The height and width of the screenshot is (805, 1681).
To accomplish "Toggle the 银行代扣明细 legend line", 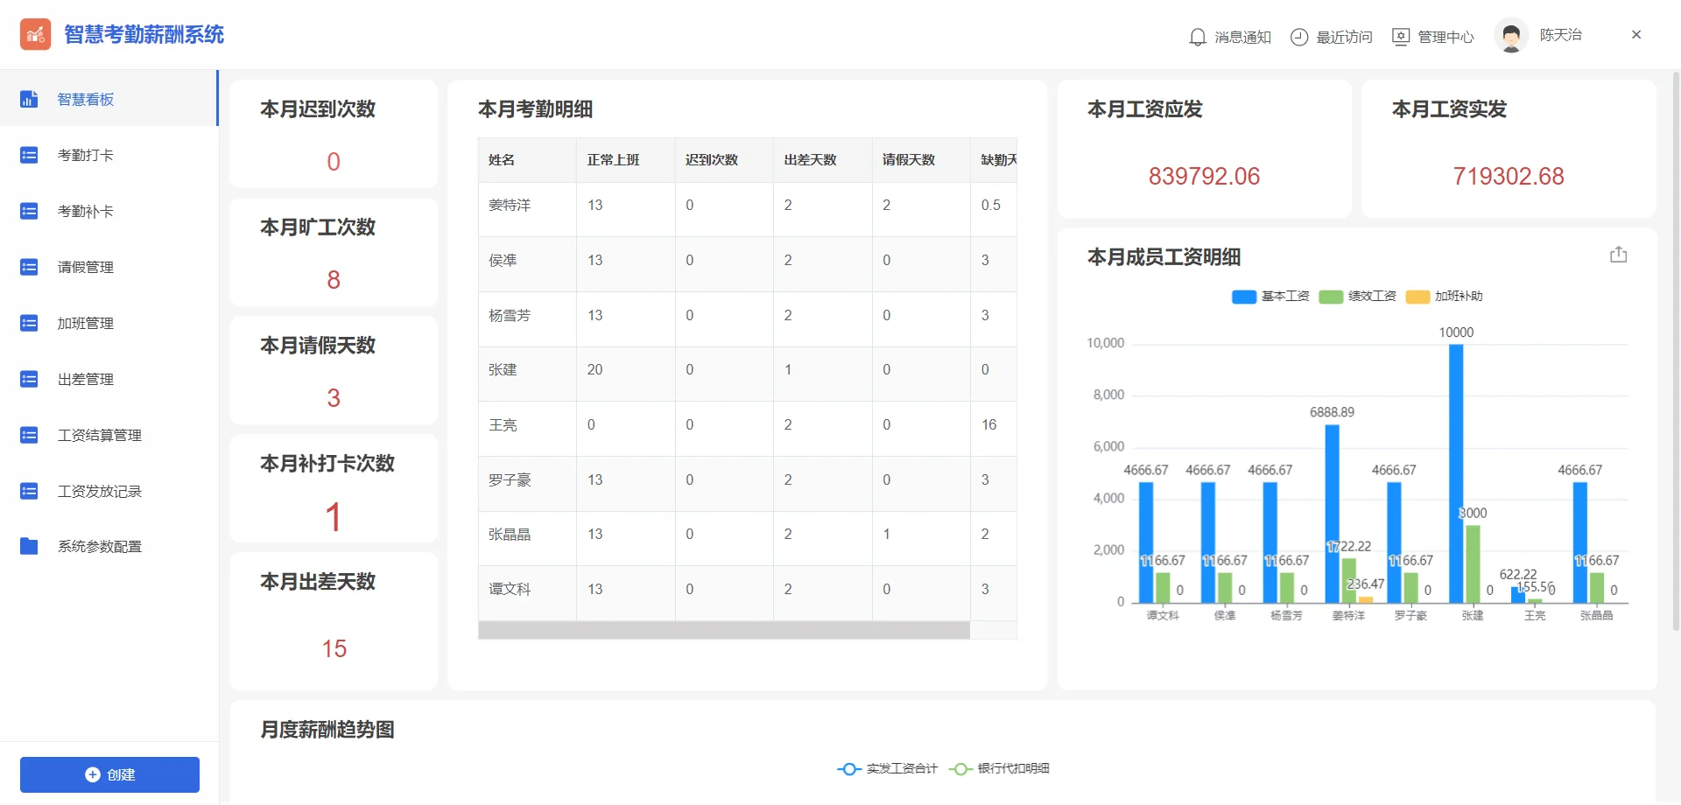I will (999, 769).
